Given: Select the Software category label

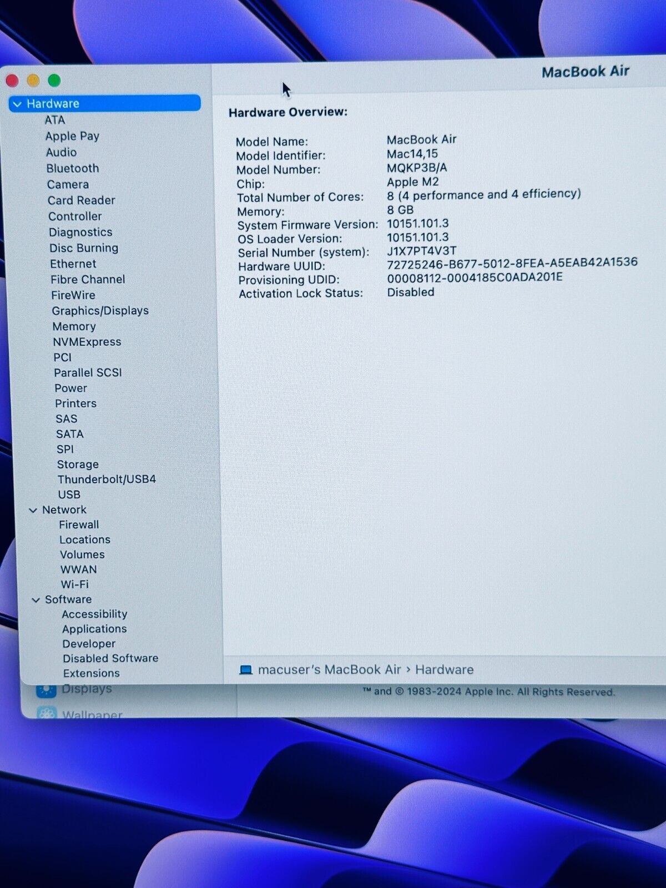Looking at the screenshot, I should 68,599.
